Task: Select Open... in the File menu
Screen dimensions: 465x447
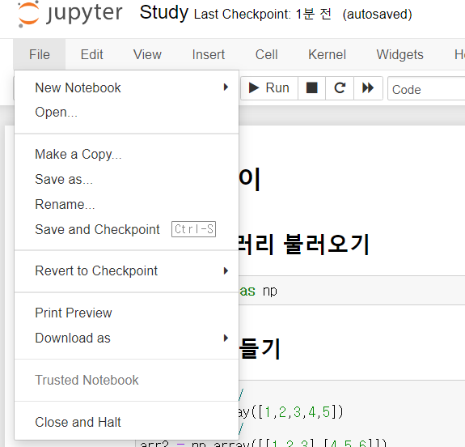Action: [127, 113]
